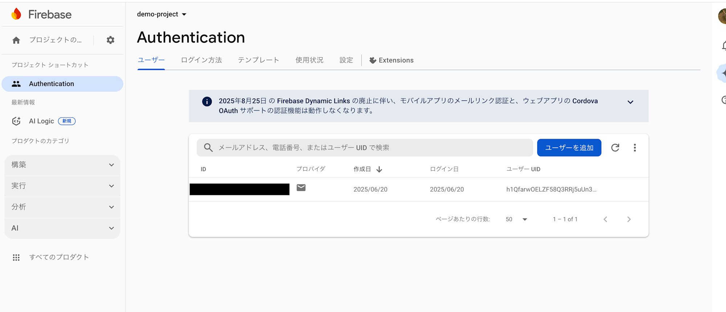Click the all products grid icon
Screen dimensions: 726x312
pos(16,257)
